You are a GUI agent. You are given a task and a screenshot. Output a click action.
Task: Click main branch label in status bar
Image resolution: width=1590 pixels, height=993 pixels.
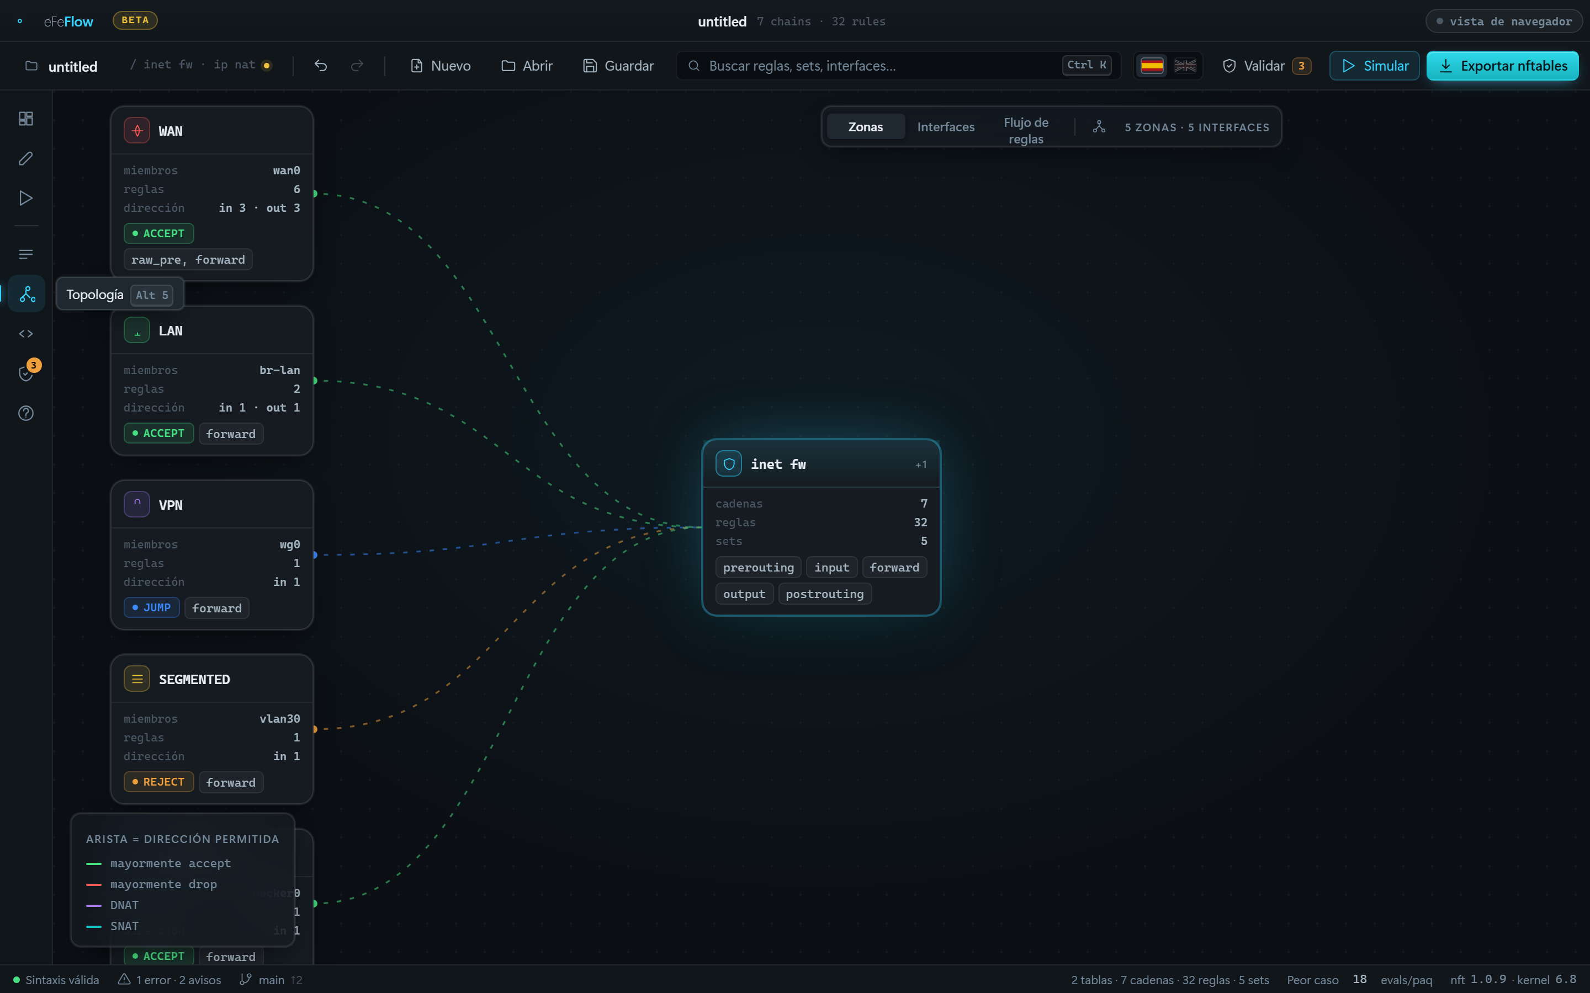[x=271, y=979]
